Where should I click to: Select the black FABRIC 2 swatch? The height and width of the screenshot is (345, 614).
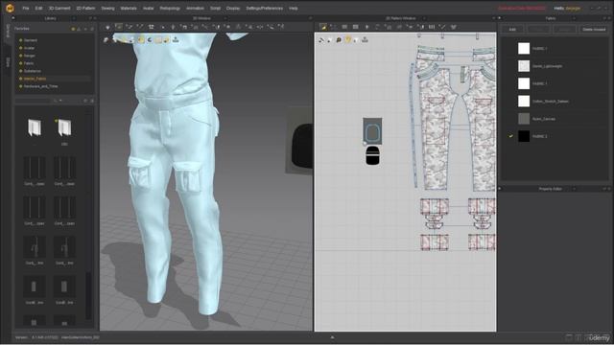click(x=524, y=136)
